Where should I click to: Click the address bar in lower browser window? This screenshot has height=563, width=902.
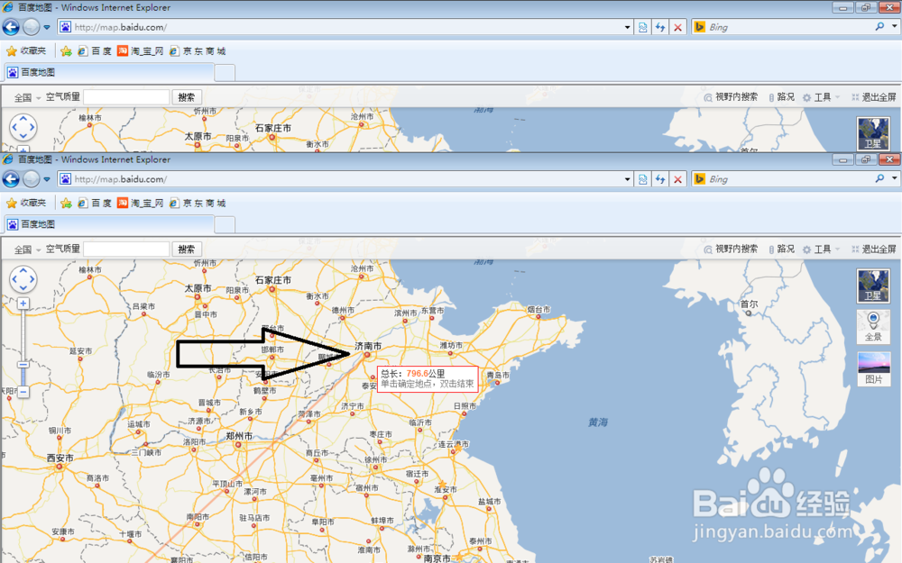pyautogui.click(x=339, y=179)
